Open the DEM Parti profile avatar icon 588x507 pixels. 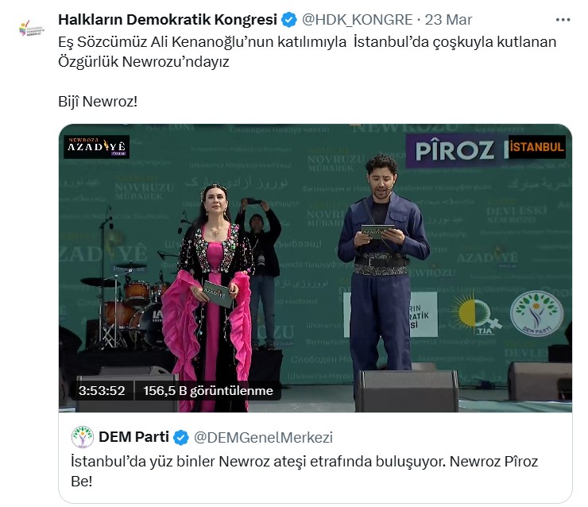[83, 437]
